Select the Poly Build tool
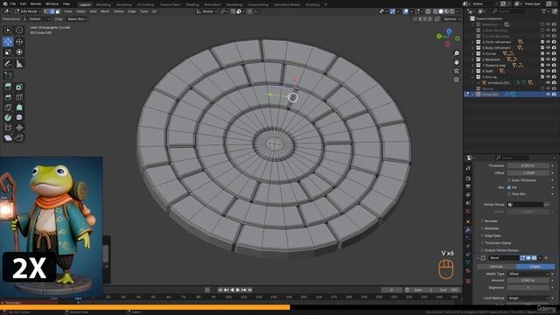 (x=19, y=107)
